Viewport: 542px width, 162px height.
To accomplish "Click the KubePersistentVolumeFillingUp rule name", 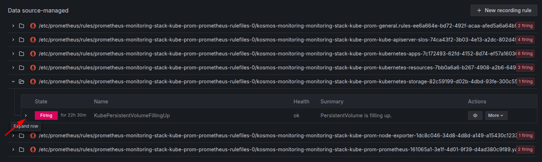I will 132,116.
